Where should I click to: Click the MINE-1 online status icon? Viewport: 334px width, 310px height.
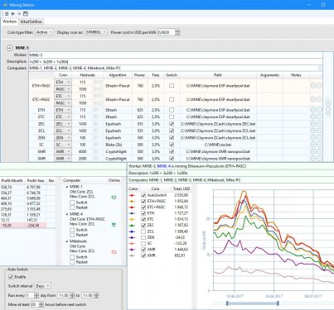(x=114, y=198)
